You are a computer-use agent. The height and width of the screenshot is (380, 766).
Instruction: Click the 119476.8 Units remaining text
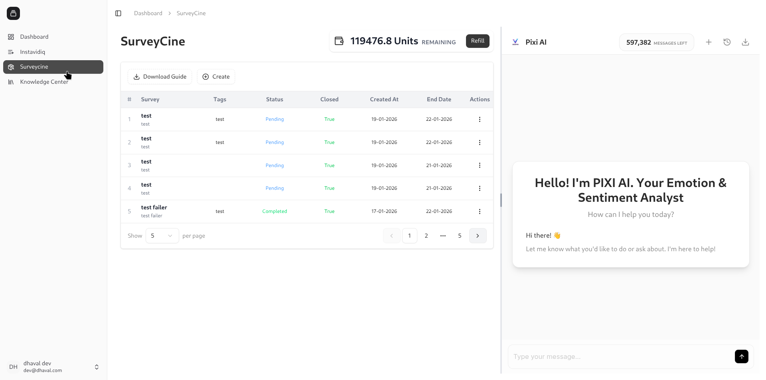coord(403,41)
